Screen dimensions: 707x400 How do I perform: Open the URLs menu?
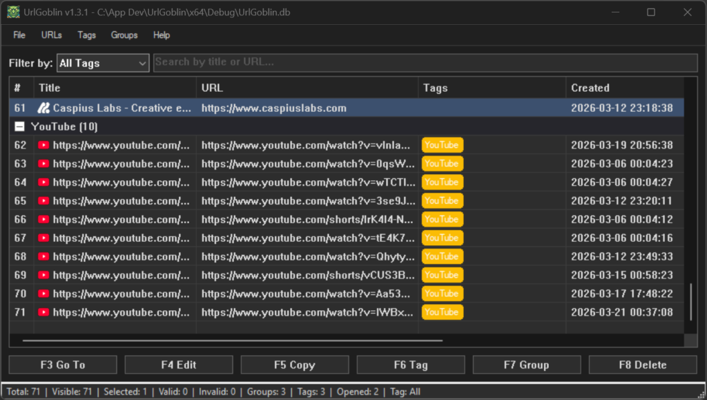coord(51,35)
